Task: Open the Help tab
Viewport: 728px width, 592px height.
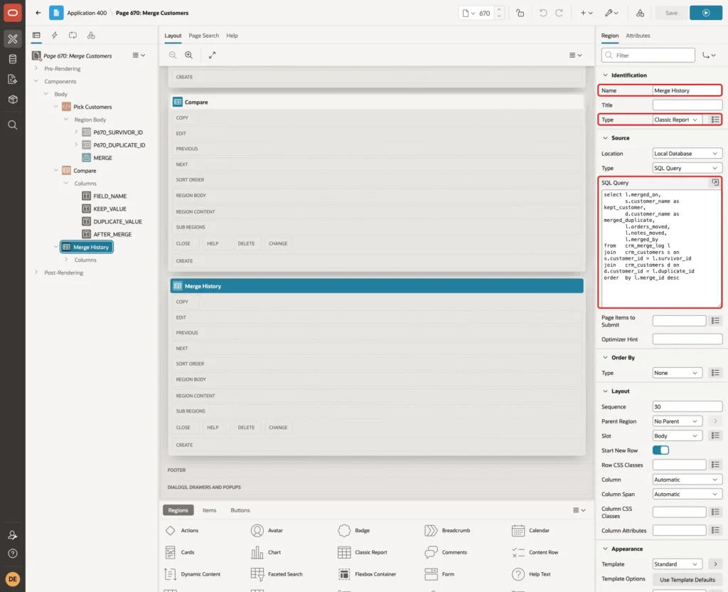Action: 232,36
